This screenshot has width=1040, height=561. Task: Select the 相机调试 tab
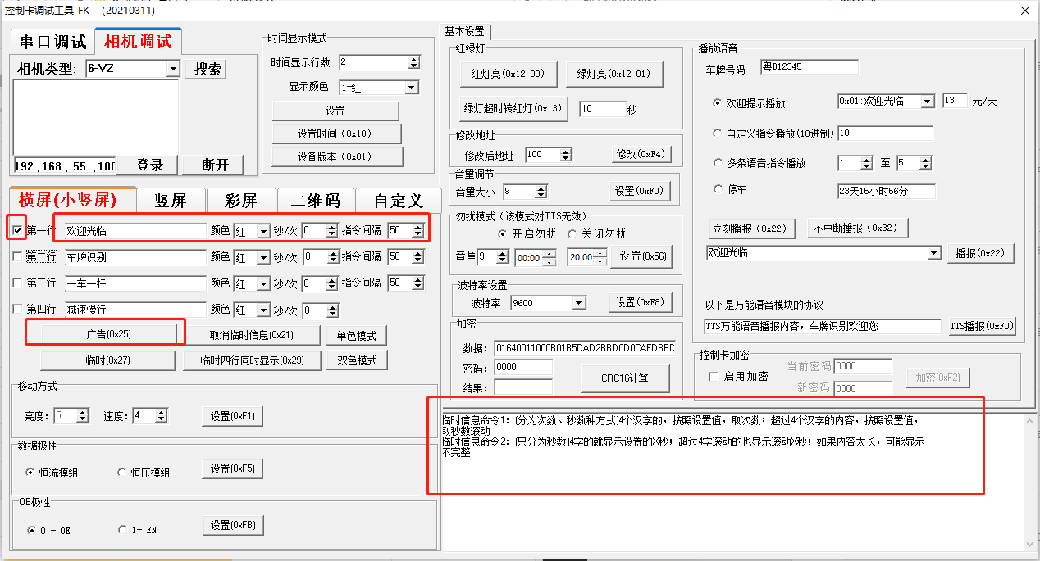[138, 41]
